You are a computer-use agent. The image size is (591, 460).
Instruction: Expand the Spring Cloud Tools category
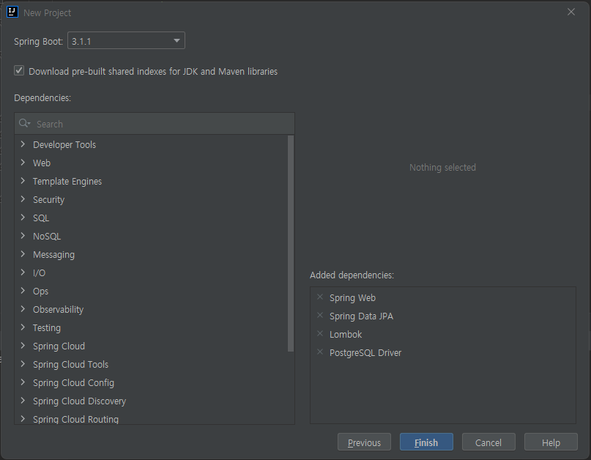(x=23, y=364)
